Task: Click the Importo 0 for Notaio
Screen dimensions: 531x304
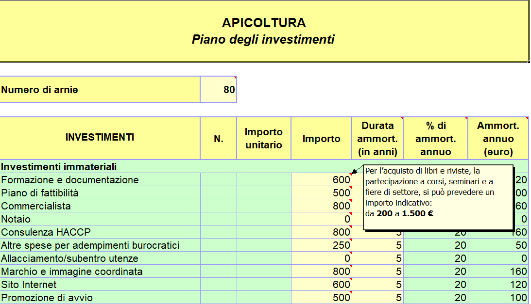Action: coord(322,219)
